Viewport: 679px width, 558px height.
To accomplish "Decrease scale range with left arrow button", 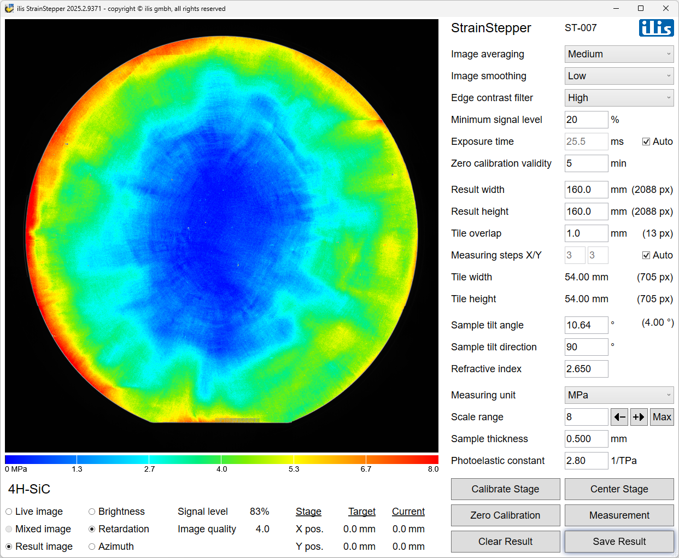I will [619, 417].
